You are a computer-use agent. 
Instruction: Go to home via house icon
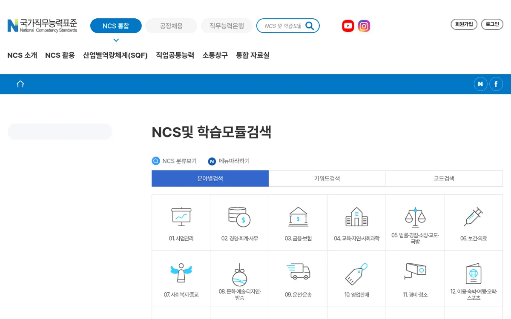20,84
